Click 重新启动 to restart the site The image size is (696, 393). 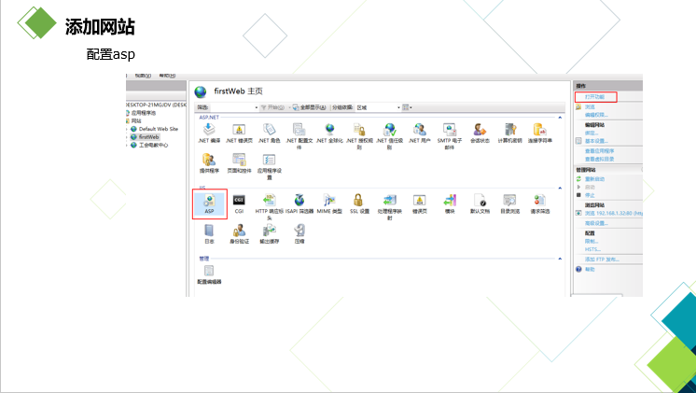pos(594,179)
